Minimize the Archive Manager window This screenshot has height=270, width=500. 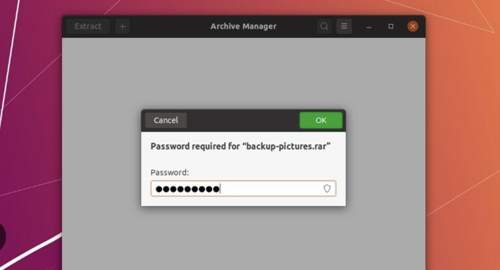coord(369,27)
